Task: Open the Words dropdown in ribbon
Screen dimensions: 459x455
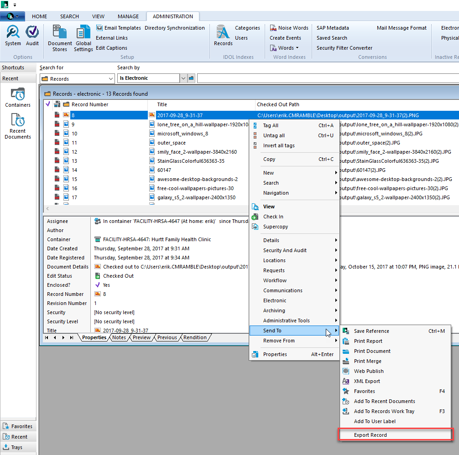Action: (284, 48)
